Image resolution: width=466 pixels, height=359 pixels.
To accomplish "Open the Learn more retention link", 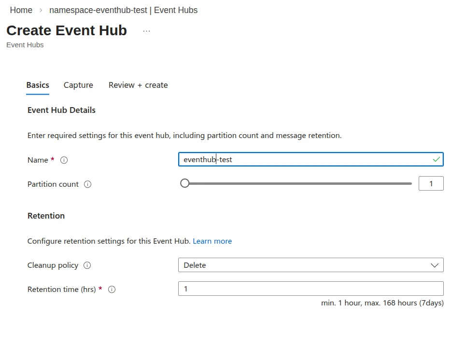I will tap(212, 241).
